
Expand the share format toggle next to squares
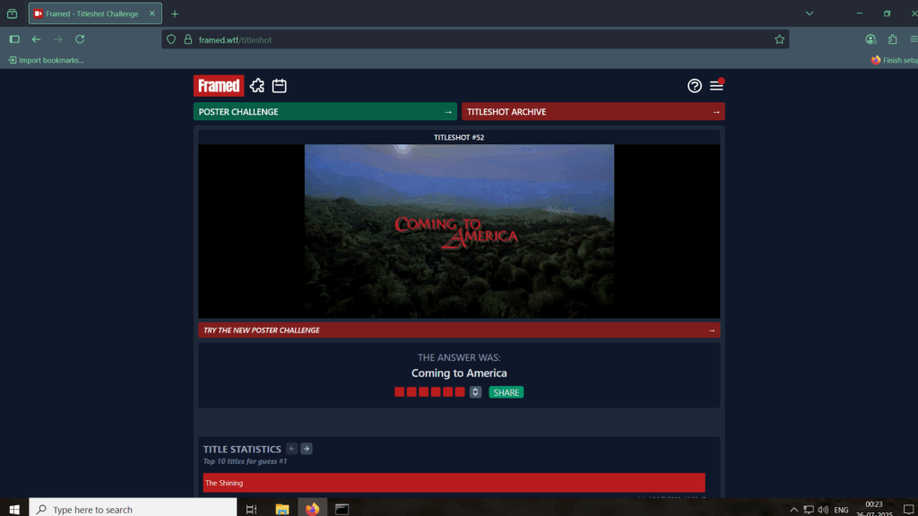point(475,392)
